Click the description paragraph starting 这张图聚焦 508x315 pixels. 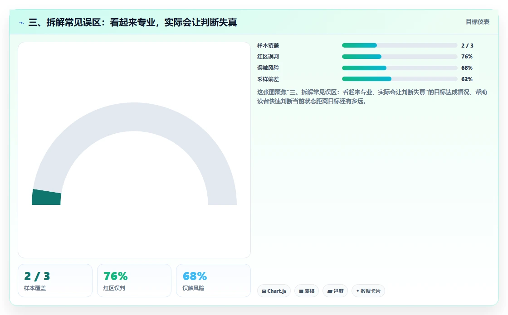pos(372,97)
